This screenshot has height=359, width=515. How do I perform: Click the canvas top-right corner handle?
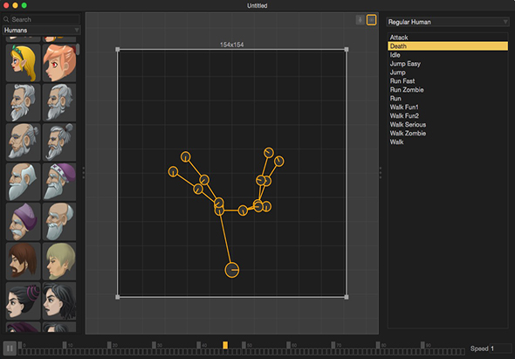click(x=347, y=50)
